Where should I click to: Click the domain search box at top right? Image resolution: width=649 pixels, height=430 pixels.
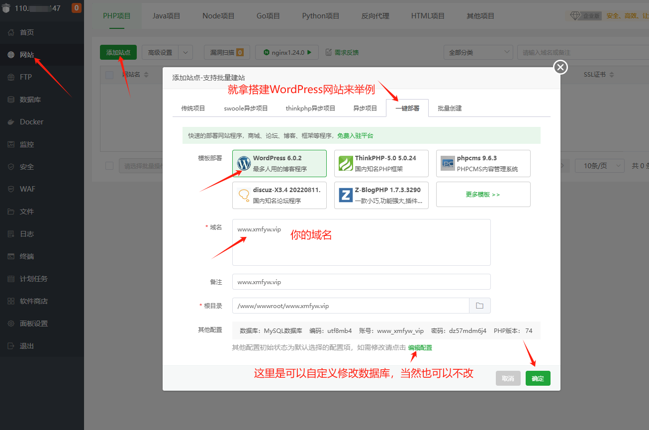[x=583, y=52]
